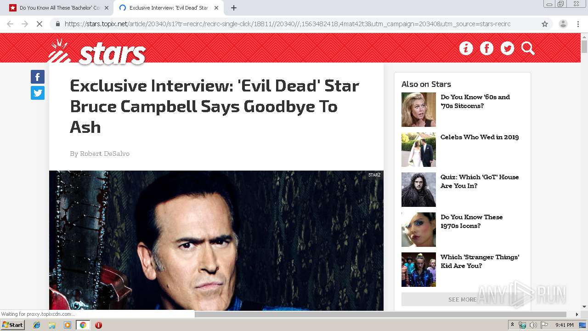
Task: Open 'Which Stranger Things Kid Are You?'
Action: pyautogui.click(x=480, y=262)
